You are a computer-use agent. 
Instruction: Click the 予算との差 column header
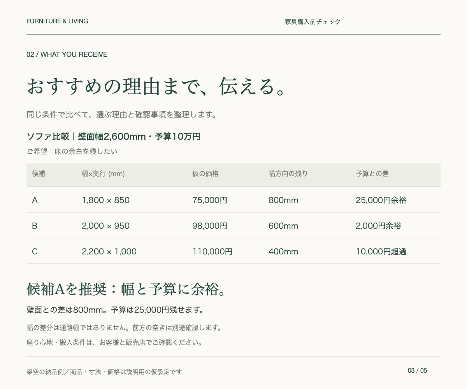[372, 173]
